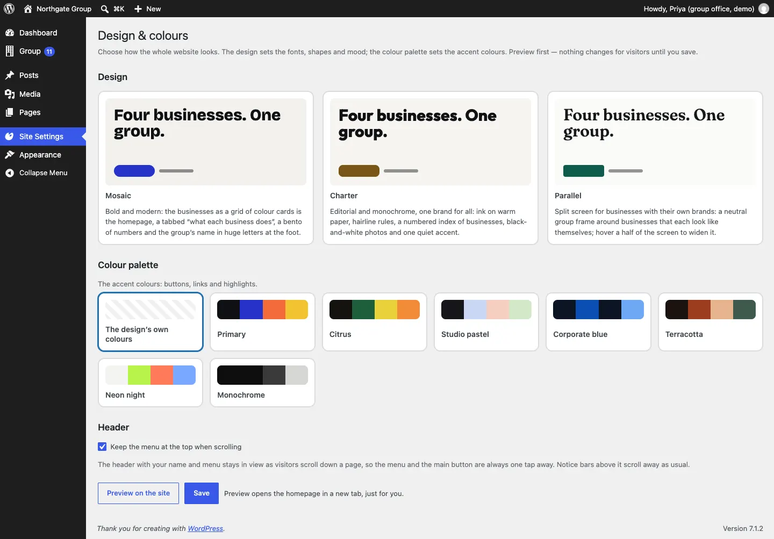The image size is (774, 539).
Task: Click the Posts pin icon
Action: click(10, 75)
